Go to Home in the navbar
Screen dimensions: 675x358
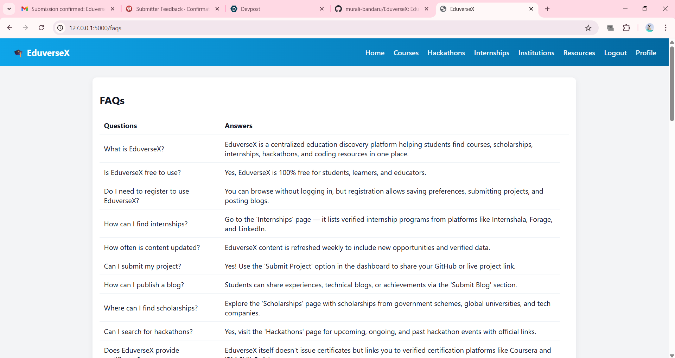[375, 53]
